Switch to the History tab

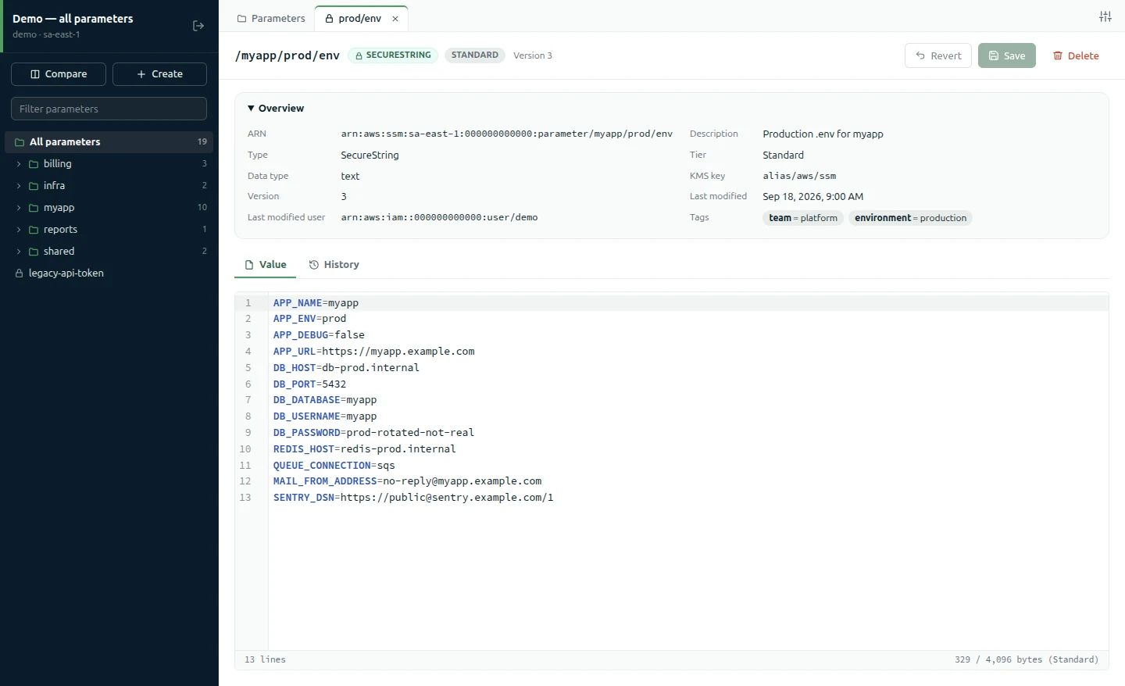tap(334, 265)
